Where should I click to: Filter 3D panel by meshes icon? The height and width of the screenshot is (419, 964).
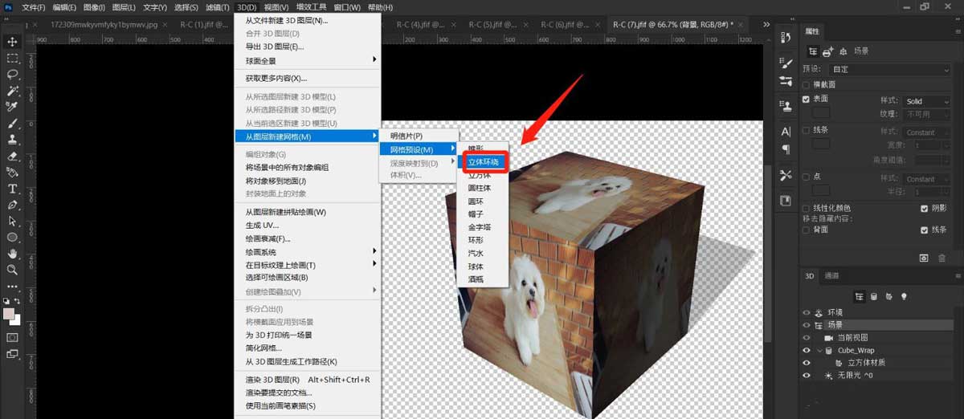[874, 296]
